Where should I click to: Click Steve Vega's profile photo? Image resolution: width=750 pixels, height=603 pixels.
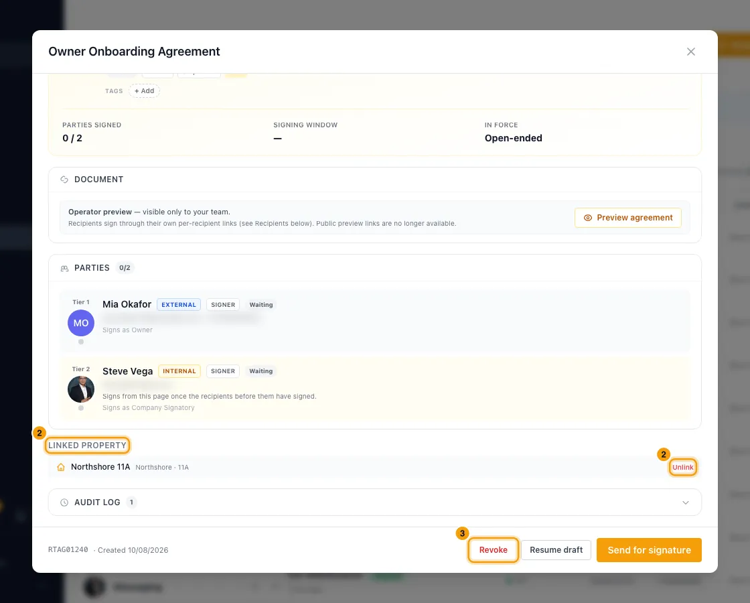(x=81, y=389)
